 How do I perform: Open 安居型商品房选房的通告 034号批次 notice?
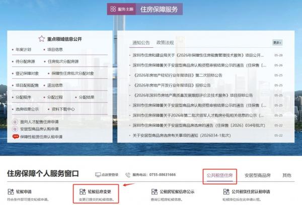[199, 126]
